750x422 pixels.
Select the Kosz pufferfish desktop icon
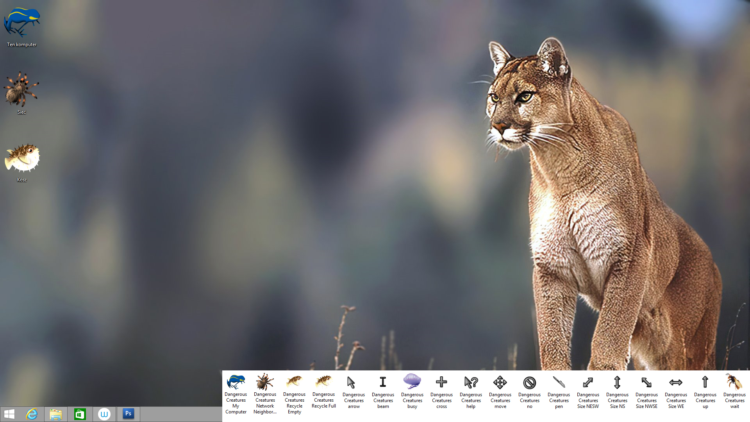tap(22, 158)
